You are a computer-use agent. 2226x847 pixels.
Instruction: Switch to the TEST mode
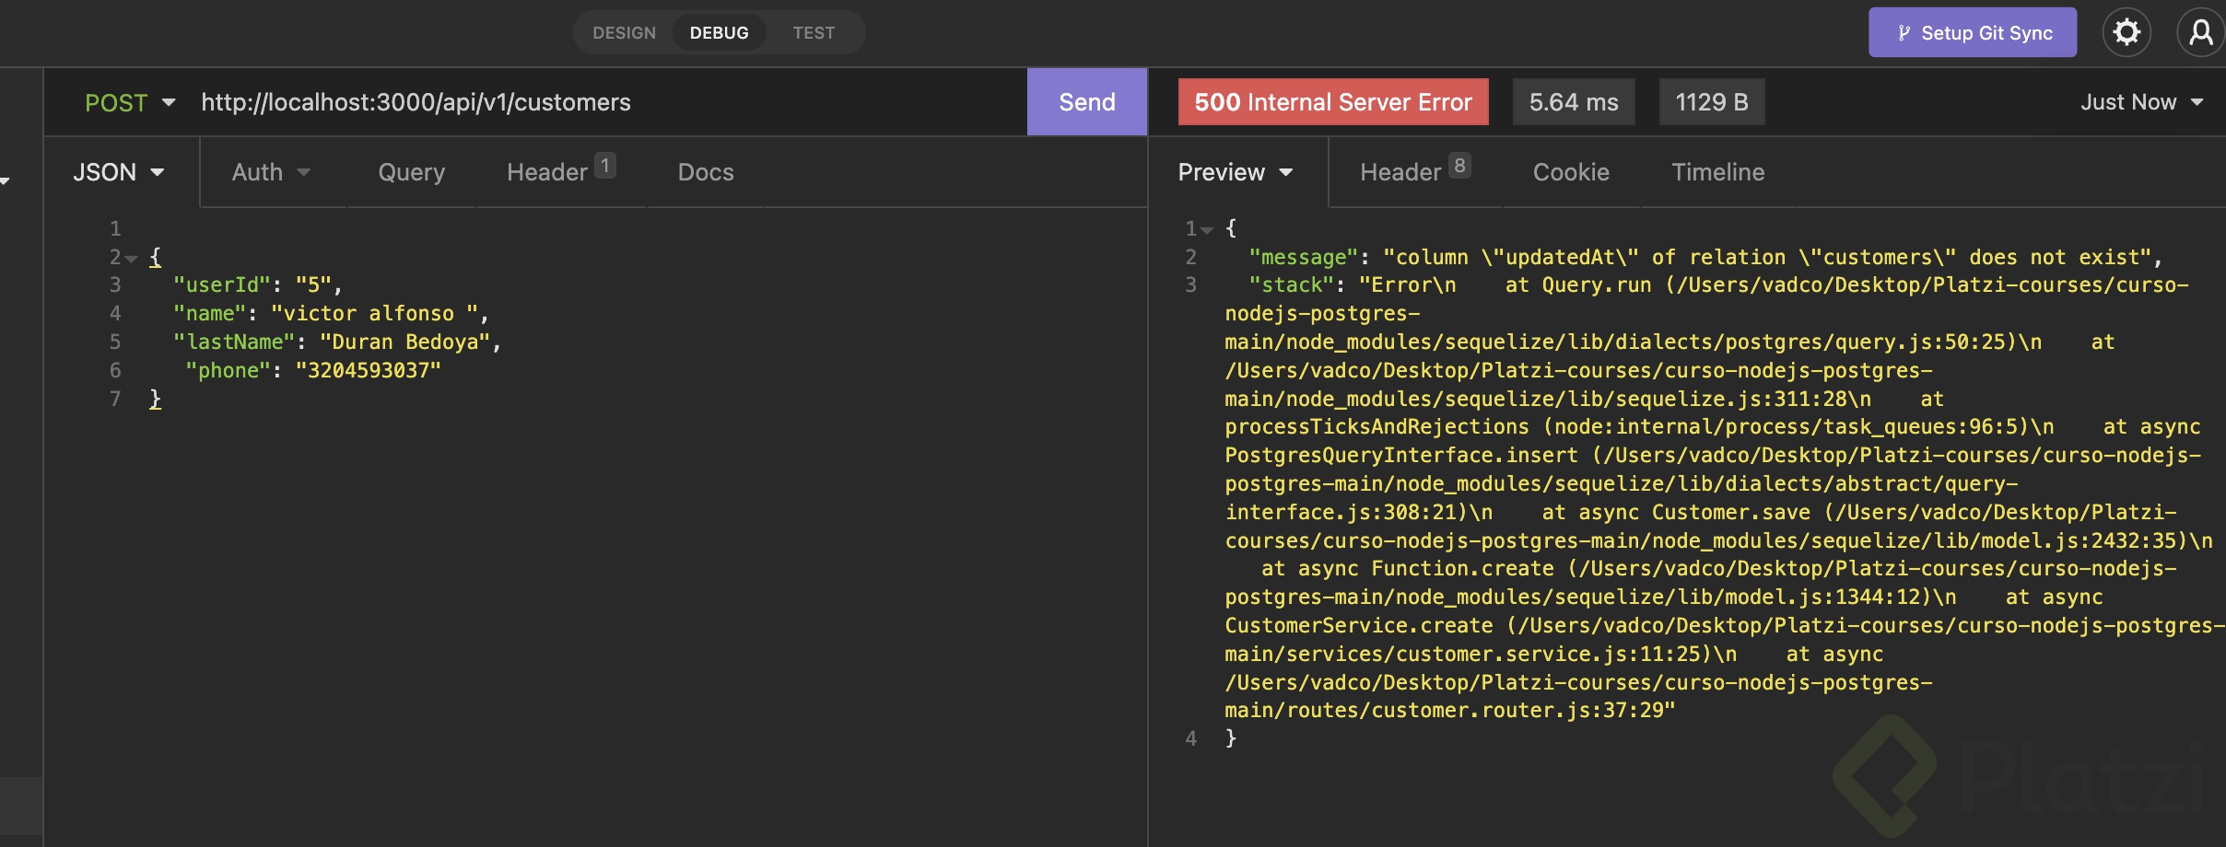coord(814,33)
